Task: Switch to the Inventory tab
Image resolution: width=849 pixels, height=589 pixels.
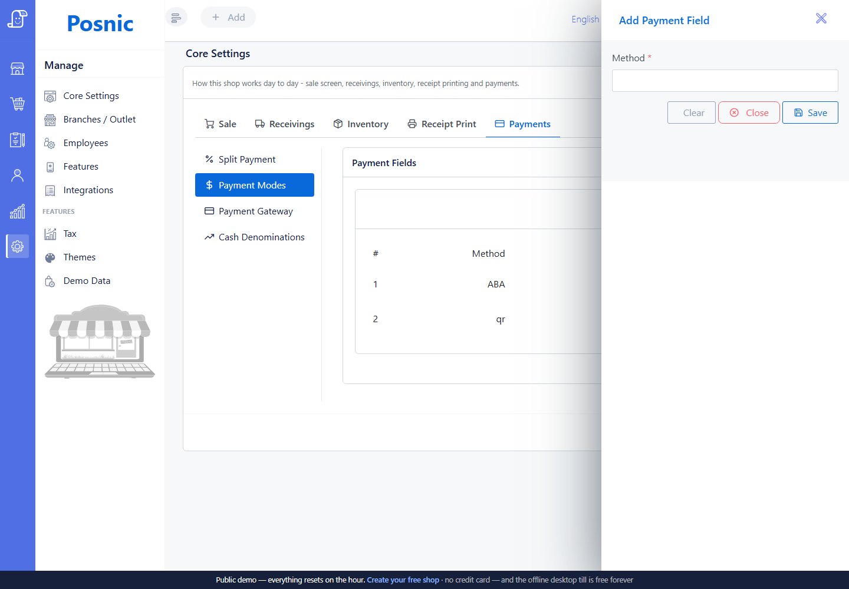Action: pyautogui.click(x=361, y=124)
